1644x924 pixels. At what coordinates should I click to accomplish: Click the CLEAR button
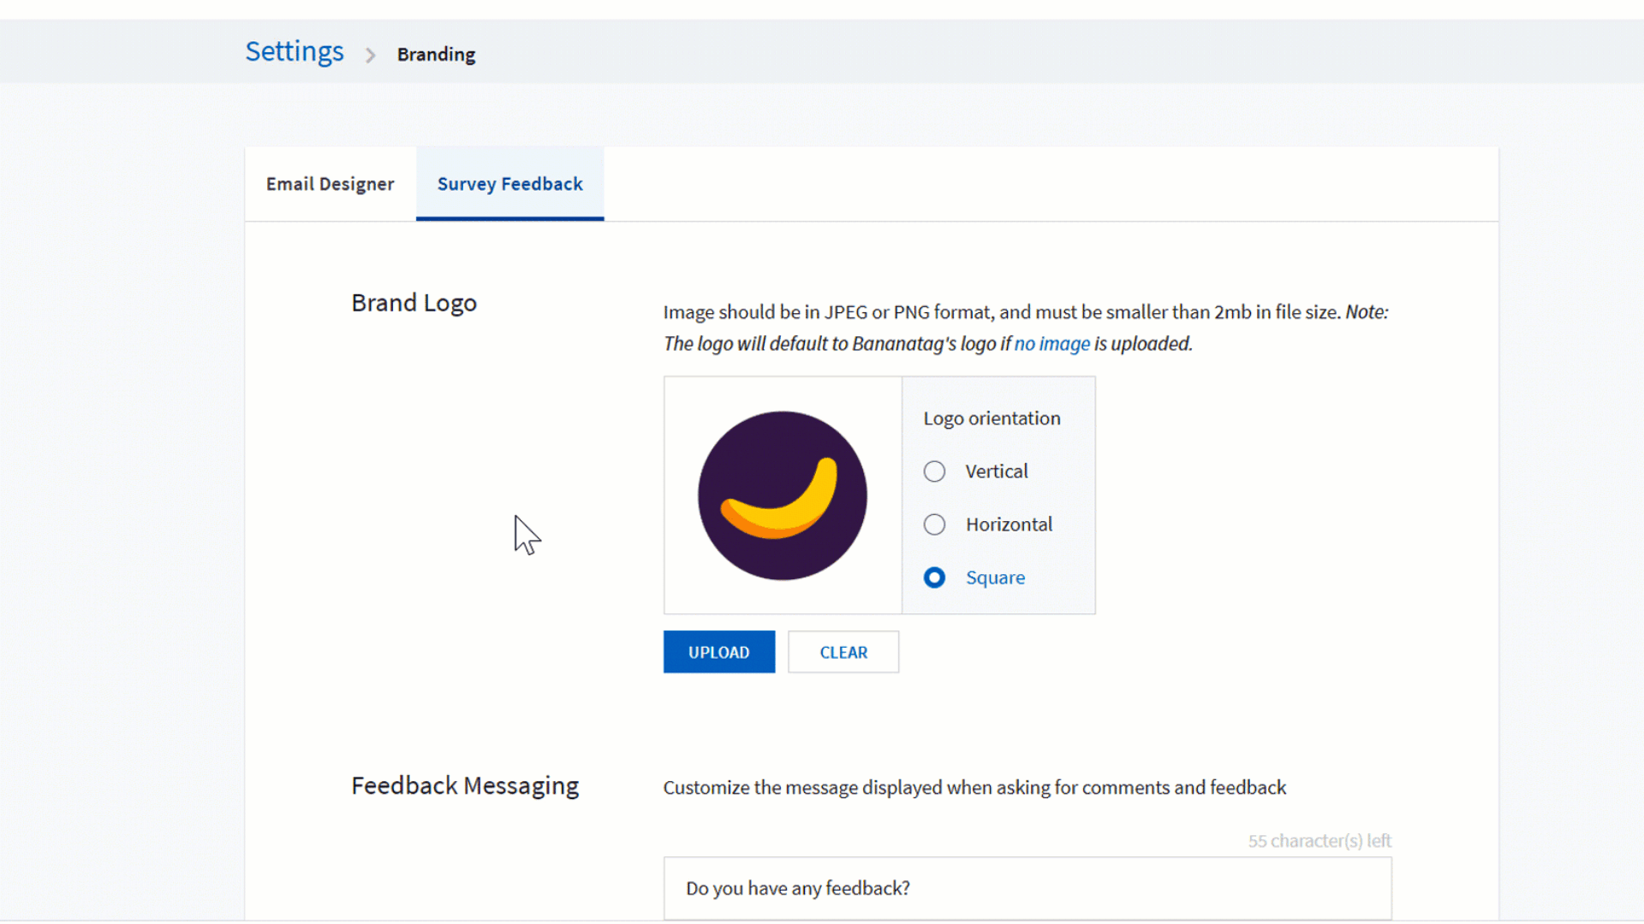(x=843, y=652)
